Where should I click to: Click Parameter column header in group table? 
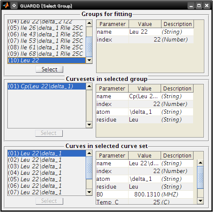click(x=113, y=24)
